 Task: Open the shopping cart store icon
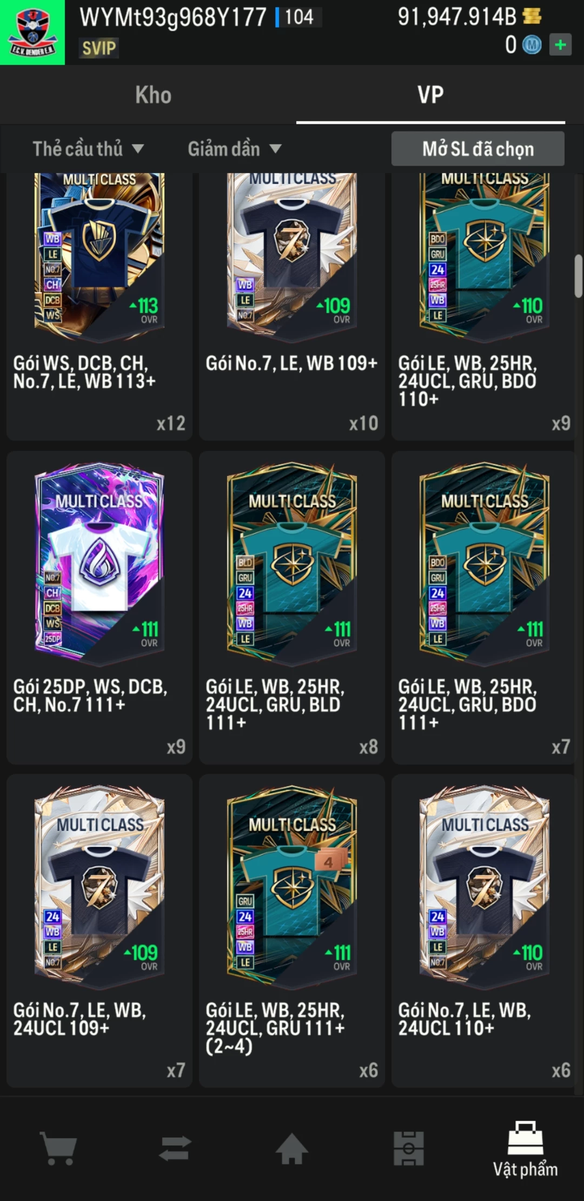click(59, 1149)
